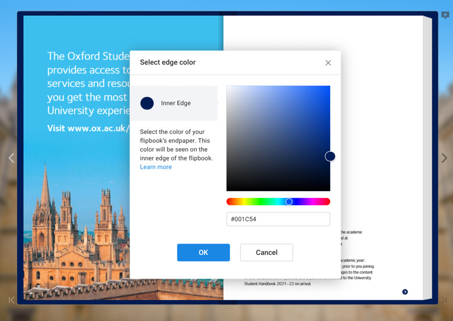Click the dark navy Inner Edge swatch
This screenshot has width=453, height=321.
click(147, 103)
